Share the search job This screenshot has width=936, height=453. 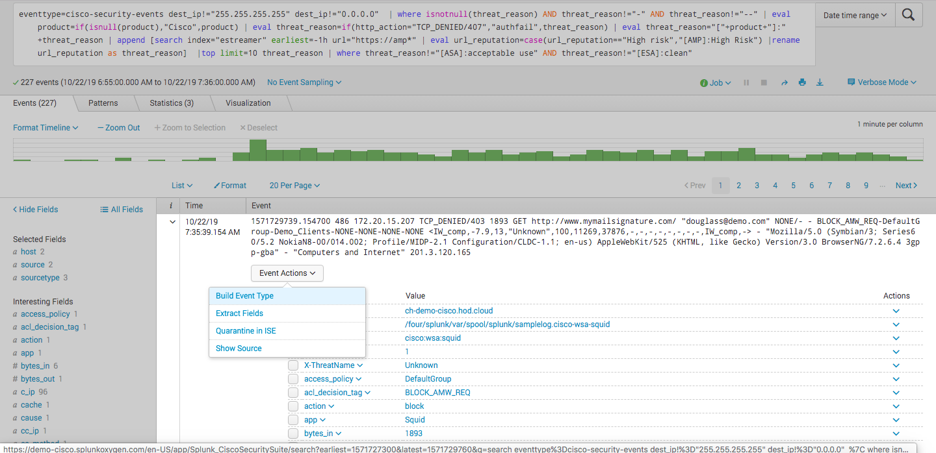[x=784, y=83]
